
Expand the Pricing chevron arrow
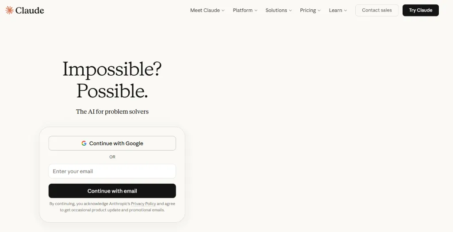pyautogui.click(x=319, y=11)
